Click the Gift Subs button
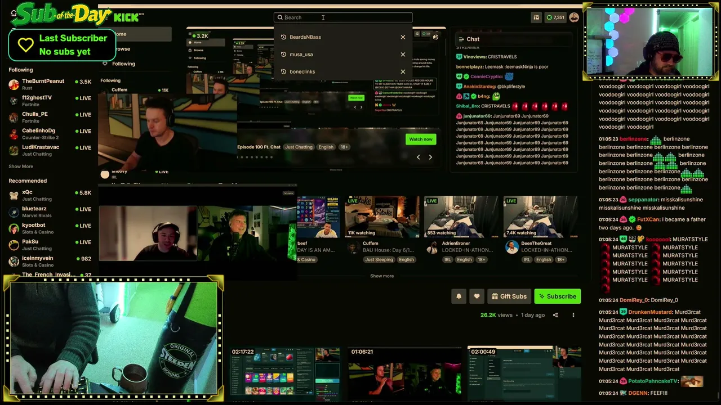This screenshot has width=721, height=405. 509,296
